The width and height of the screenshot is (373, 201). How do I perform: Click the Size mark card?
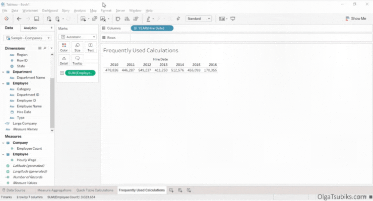(x=77, y=47)
